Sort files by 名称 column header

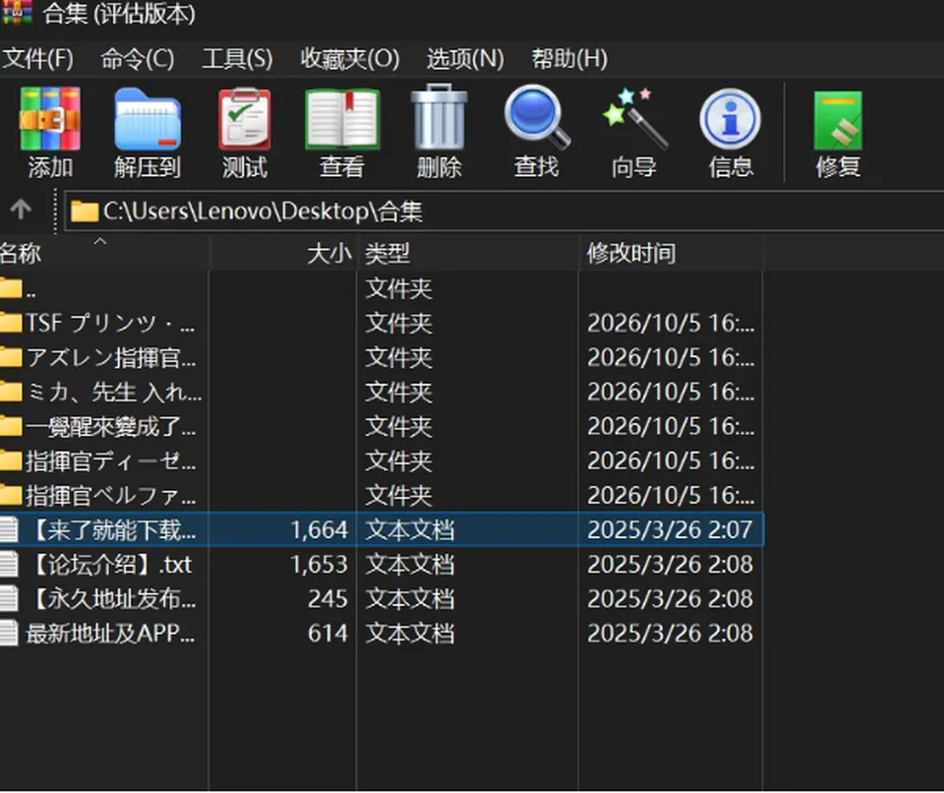pyautogui.click(x=104, y=253)
